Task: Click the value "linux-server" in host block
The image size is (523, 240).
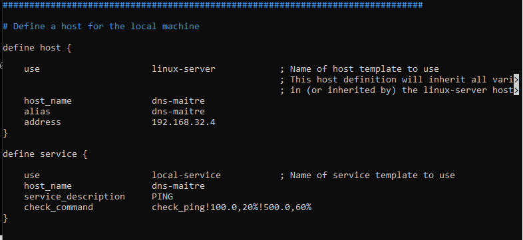Action: click(x=184, y=69)
